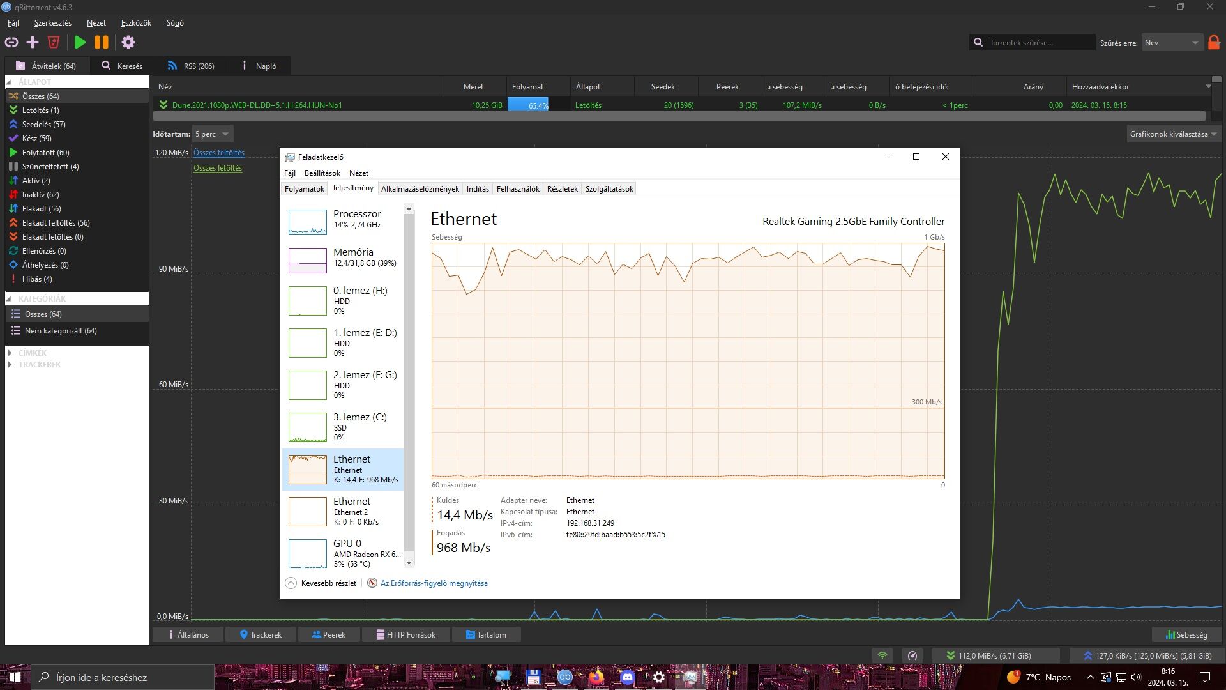This screenshot has width=1226, height=690.
Task: Expand the CÍMKÉK section
Action: point(10,353)
